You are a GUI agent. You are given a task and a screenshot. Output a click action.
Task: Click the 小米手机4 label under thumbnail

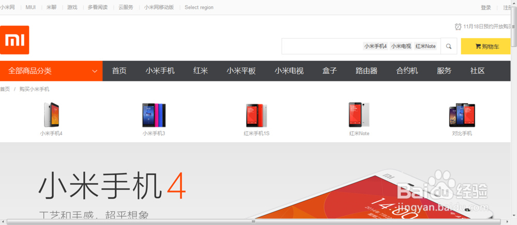click(51, 134)
